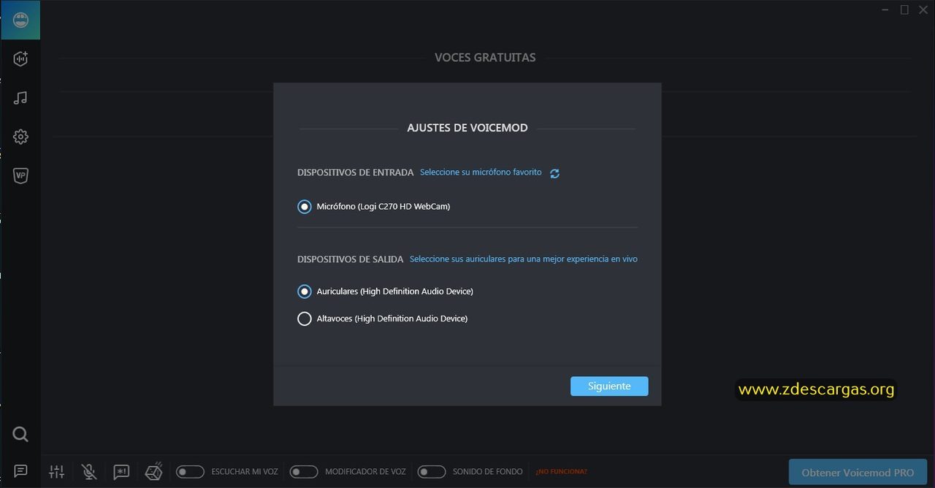Open the Voicemod voicebox face icon
The height and width of the screenshot is (488, 935).
20,20
